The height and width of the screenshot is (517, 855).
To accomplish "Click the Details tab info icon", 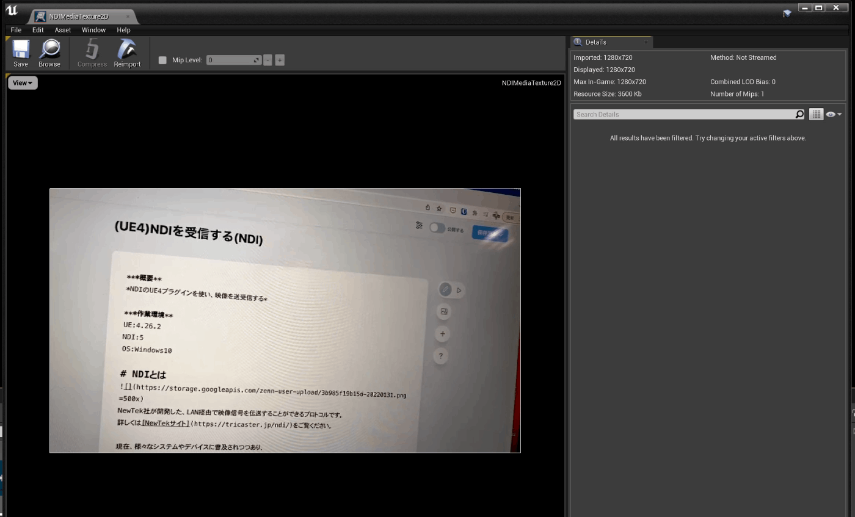I will coord(578,42).
